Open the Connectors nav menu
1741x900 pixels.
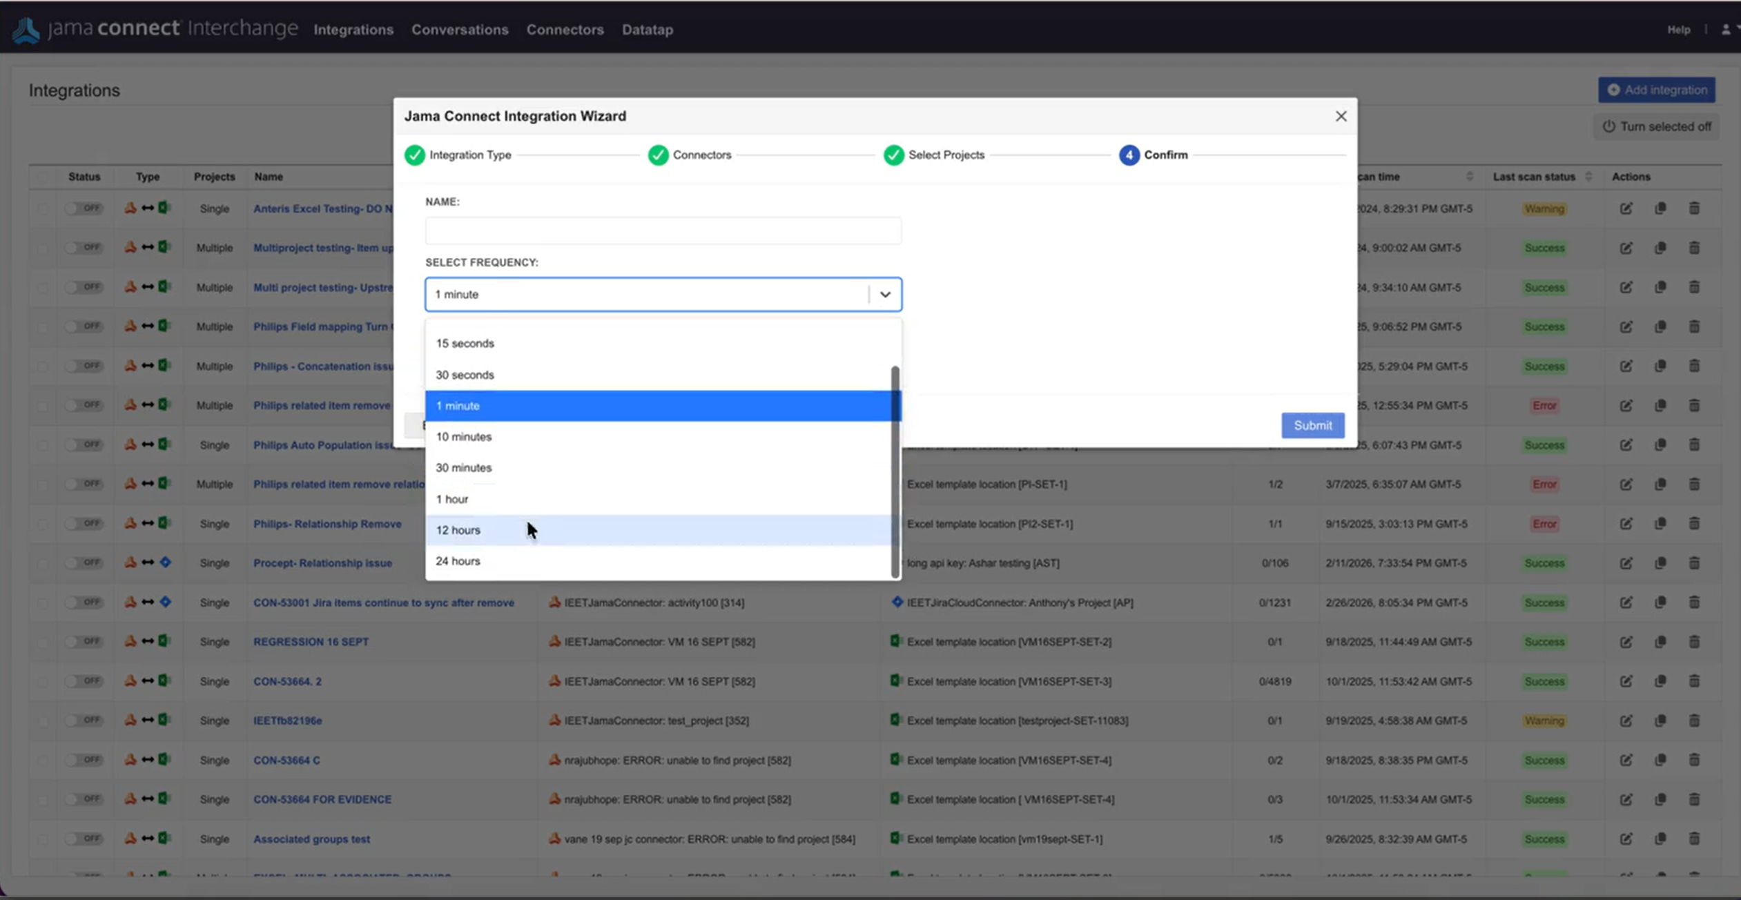click(x=565, y=30)
